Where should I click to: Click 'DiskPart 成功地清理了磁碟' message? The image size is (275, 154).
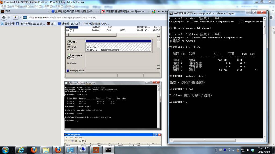(191, 95)
